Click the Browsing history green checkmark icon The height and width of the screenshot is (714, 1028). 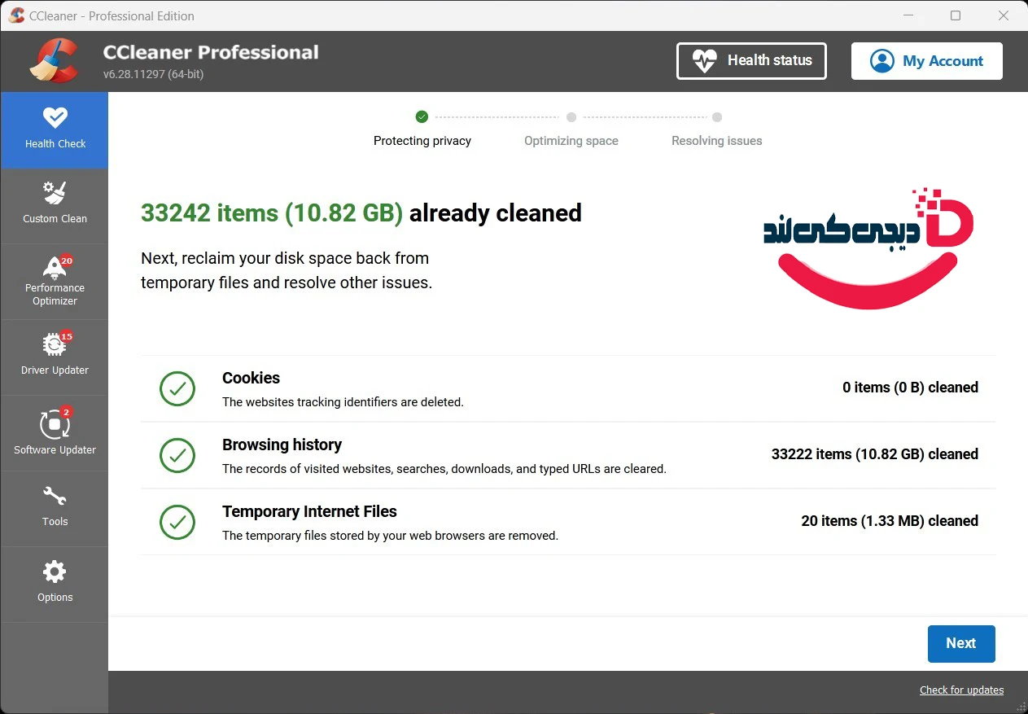click(177, 455)
